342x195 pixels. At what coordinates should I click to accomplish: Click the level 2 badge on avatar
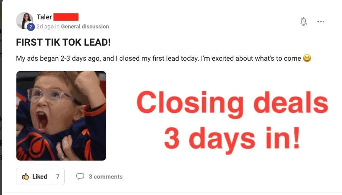(31, 27)
